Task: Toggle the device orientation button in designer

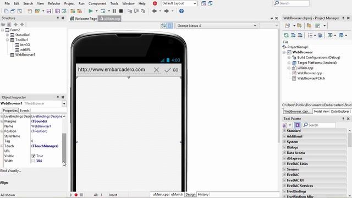Action: click(163, 26)
